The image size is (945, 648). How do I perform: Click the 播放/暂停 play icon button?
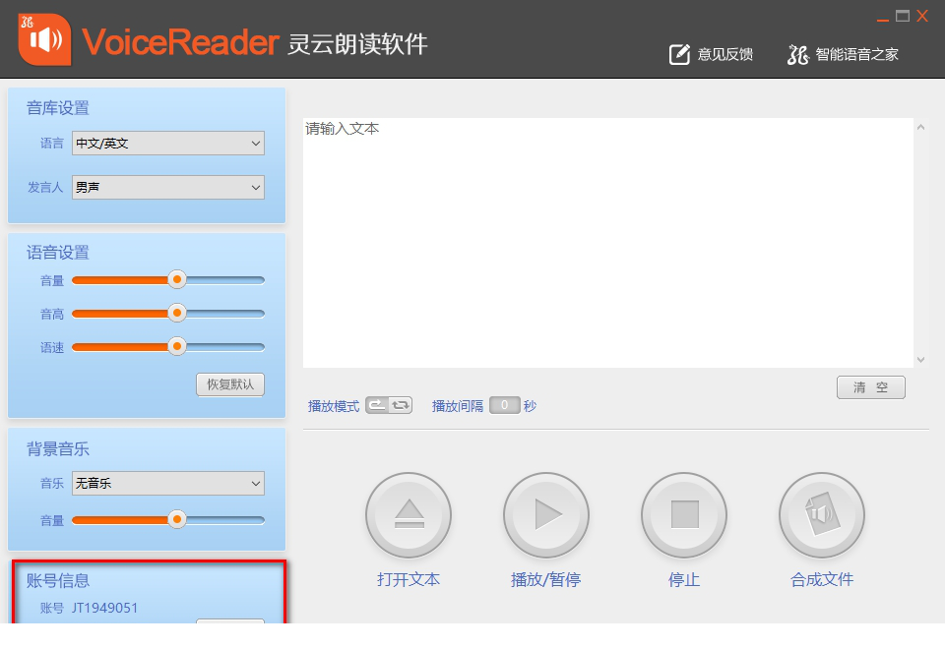(x=546, y=515)
